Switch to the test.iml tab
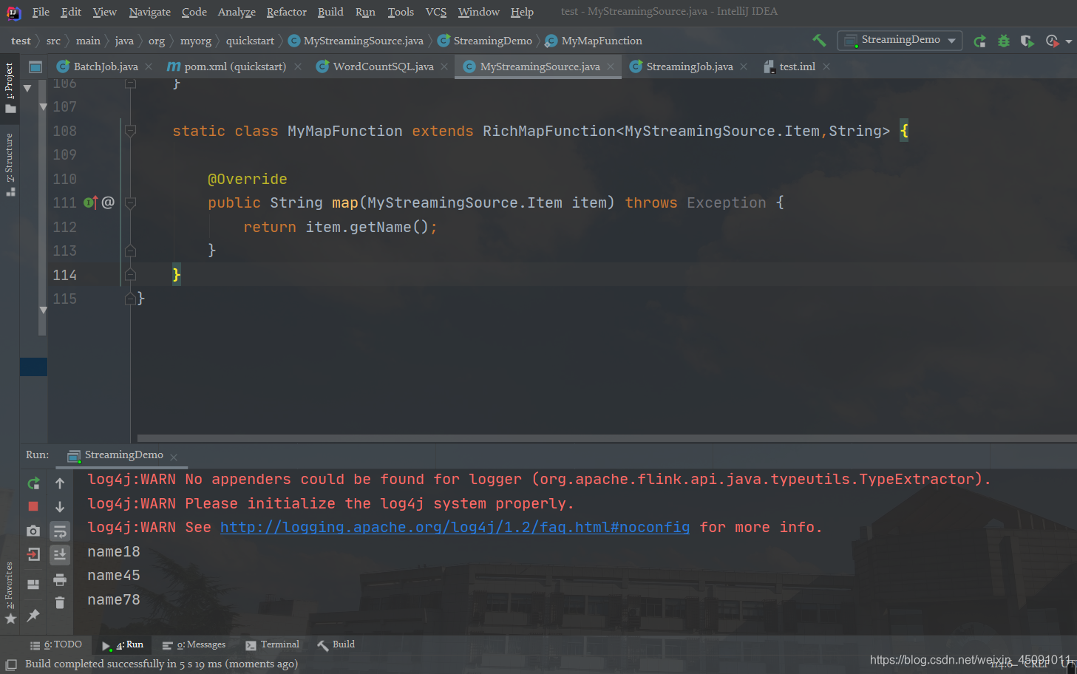The width and height of the screenshot is (1077, 674). pyautogui.click(x=797, y=67)
